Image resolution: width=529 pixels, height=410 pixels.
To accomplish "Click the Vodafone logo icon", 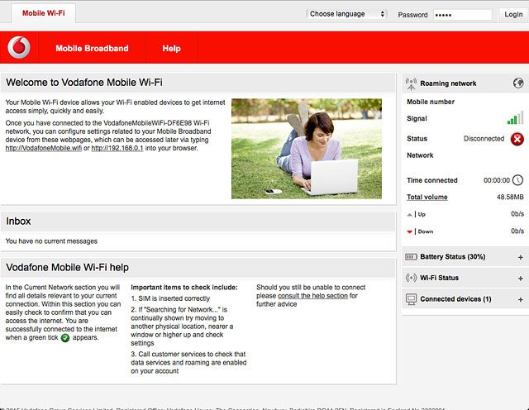I will point(18,48).
